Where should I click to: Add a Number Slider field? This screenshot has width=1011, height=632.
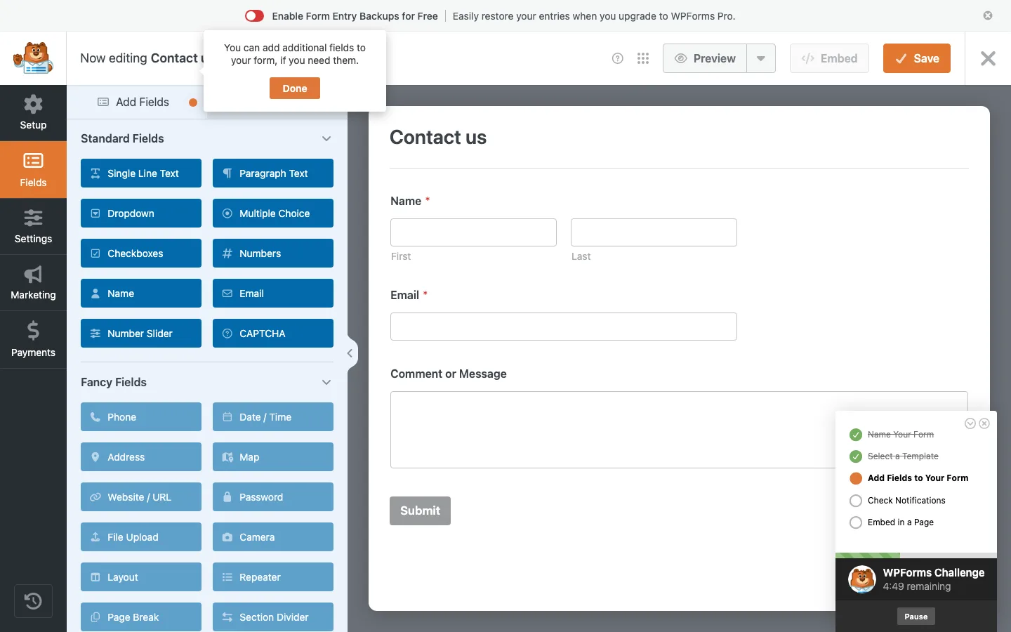(141, 334)
